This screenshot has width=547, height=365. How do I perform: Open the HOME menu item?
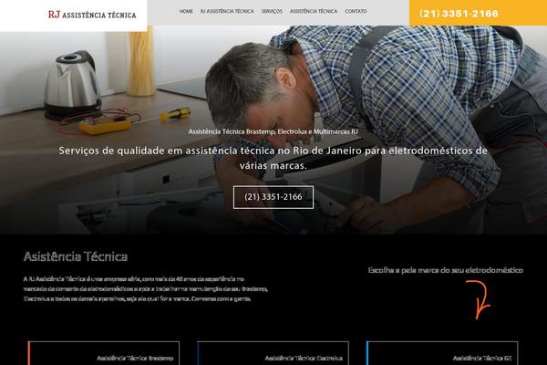tap(186, 12)
